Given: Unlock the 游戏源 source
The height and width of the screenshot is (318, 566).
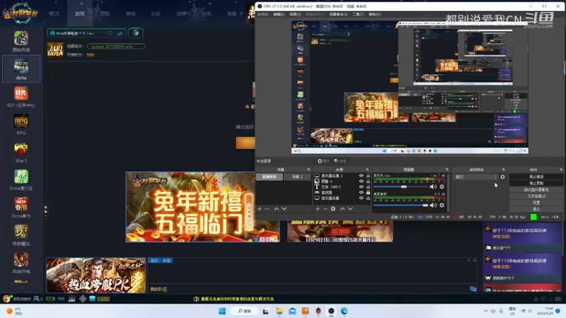Looking at the screenshot, I should (x=368, y=192).
